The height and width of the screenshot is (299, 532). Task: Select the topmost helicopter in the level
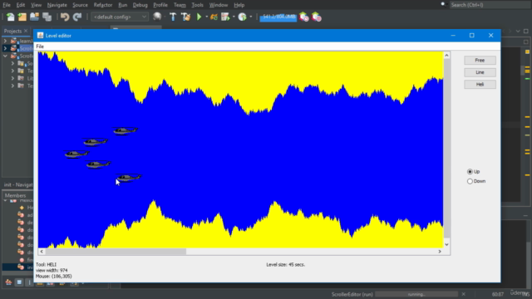tap(126, 130)
